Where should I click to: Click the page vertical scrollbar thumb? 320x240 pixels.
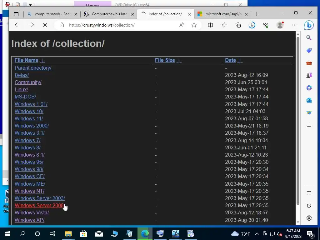298,121
